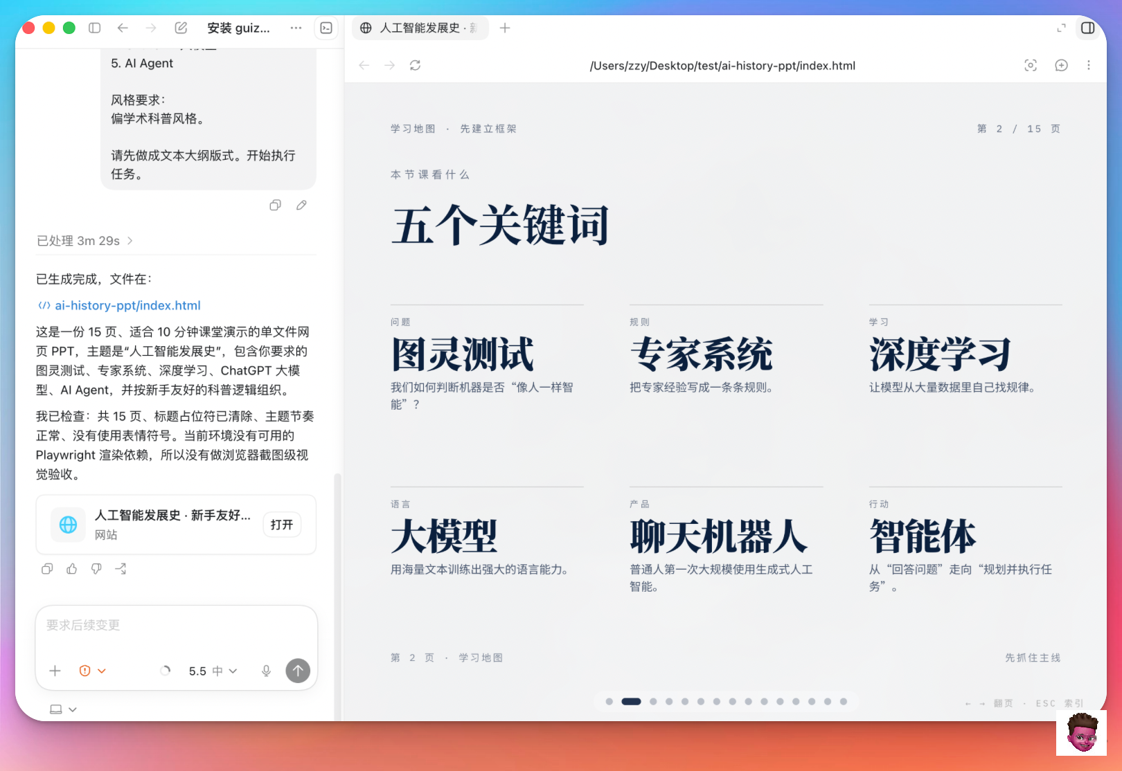
Task: Click the 专家系统 keyword heading
Action: (702, 354)
